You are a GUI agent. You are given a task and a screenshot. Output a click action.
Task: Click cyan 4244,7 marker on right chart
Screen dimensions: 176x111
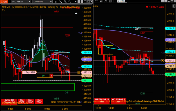[170, 28]
